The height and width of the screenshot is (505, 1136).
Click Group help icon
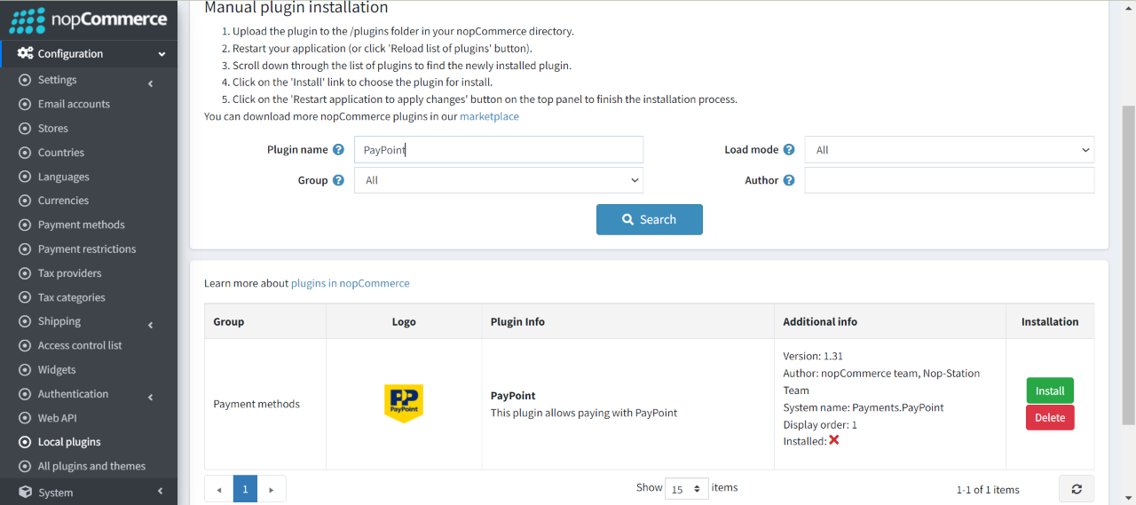point(338,180)
